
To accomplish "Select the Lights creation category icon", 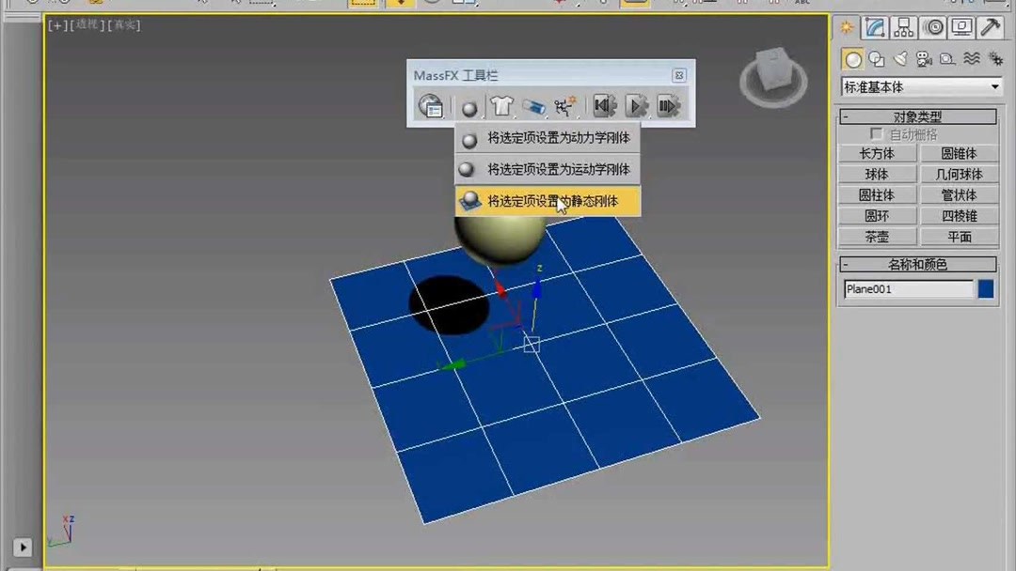I will click(902, 58).
